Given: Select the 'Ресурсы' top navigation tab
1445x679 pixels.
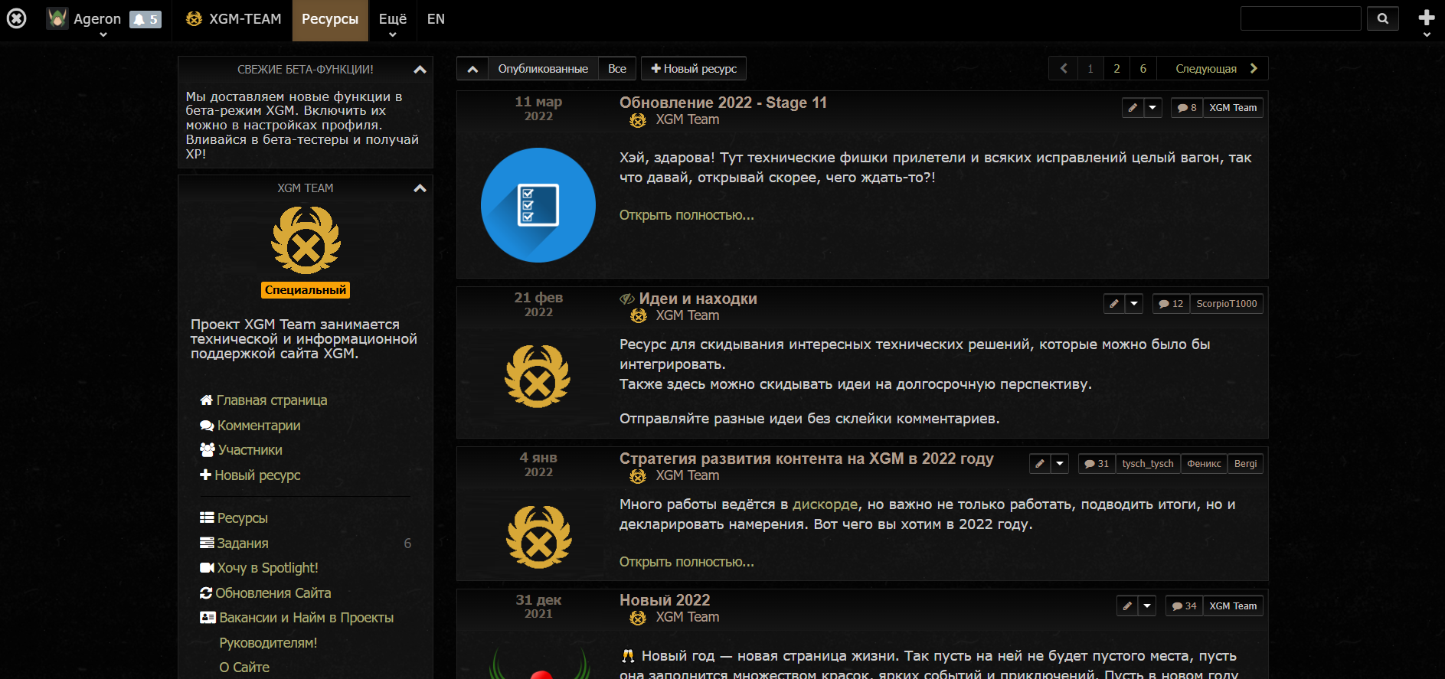Looking at the screenshot, I should tap(330, 20).
